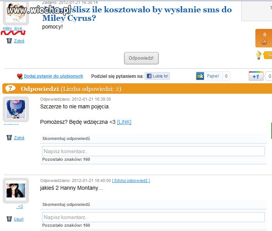Delete the answer with the Usuń link
This screenshot has width=272, height=231.
(19, 219)
